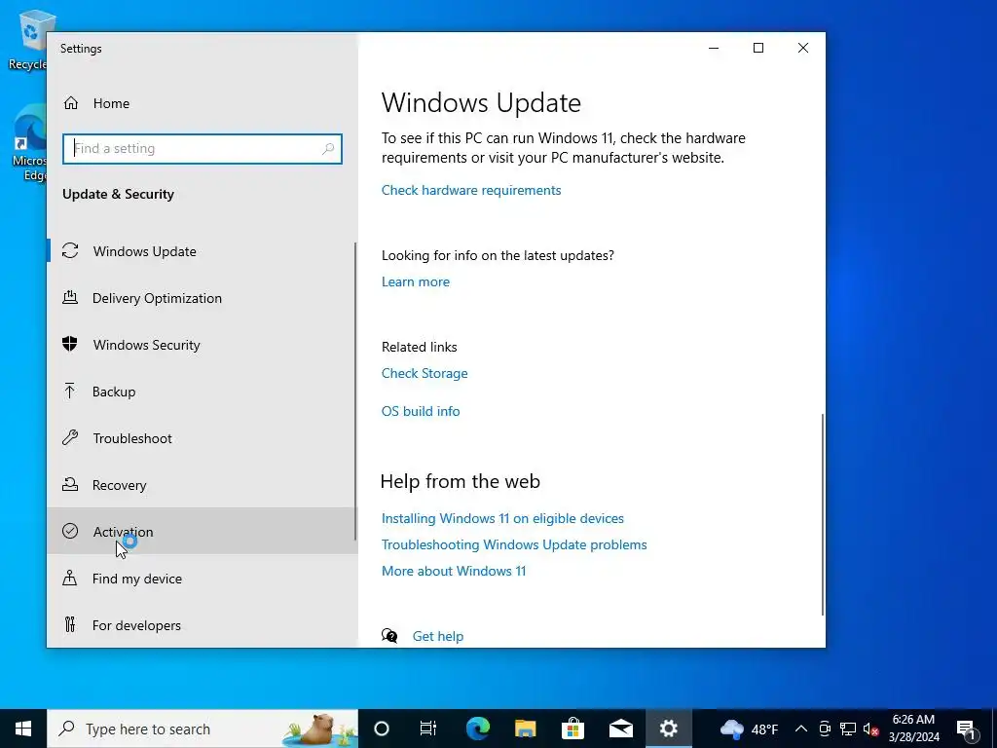Click the taskbar clock showing 6:26 AM

[x=913, y=729]
